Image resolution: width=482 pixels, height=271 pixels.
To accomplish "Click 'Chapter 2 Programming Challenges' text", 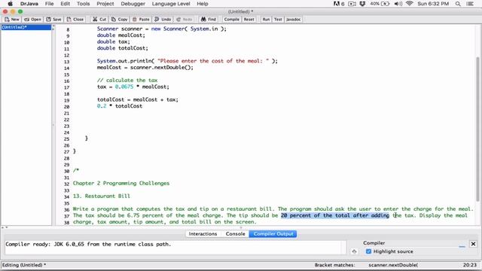I will pyautogui.click(x=121, y=183).
